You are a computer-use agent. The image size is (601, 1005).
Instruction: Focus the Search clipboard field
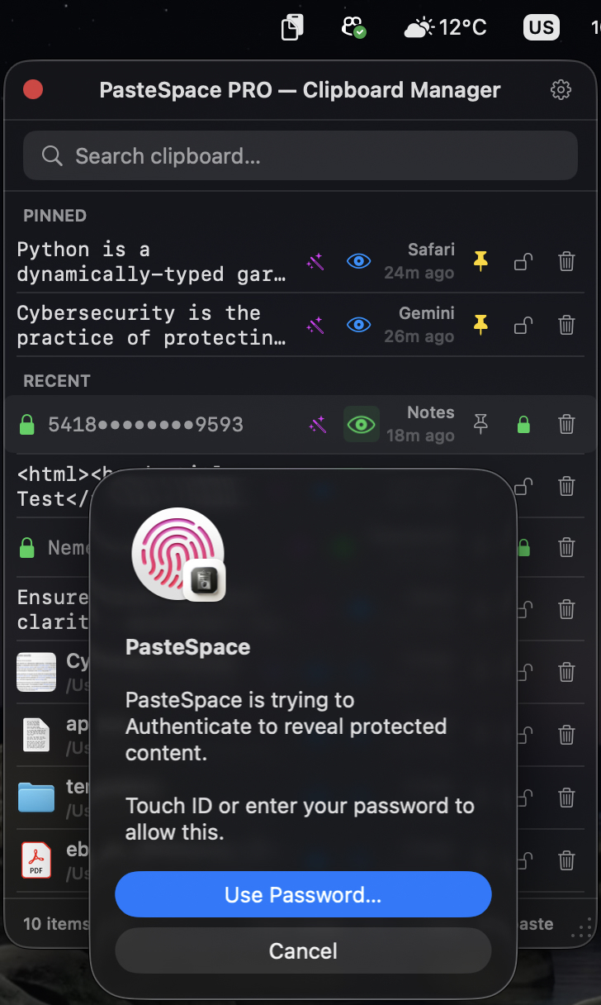pyautogui.click(x=300, y=156)
